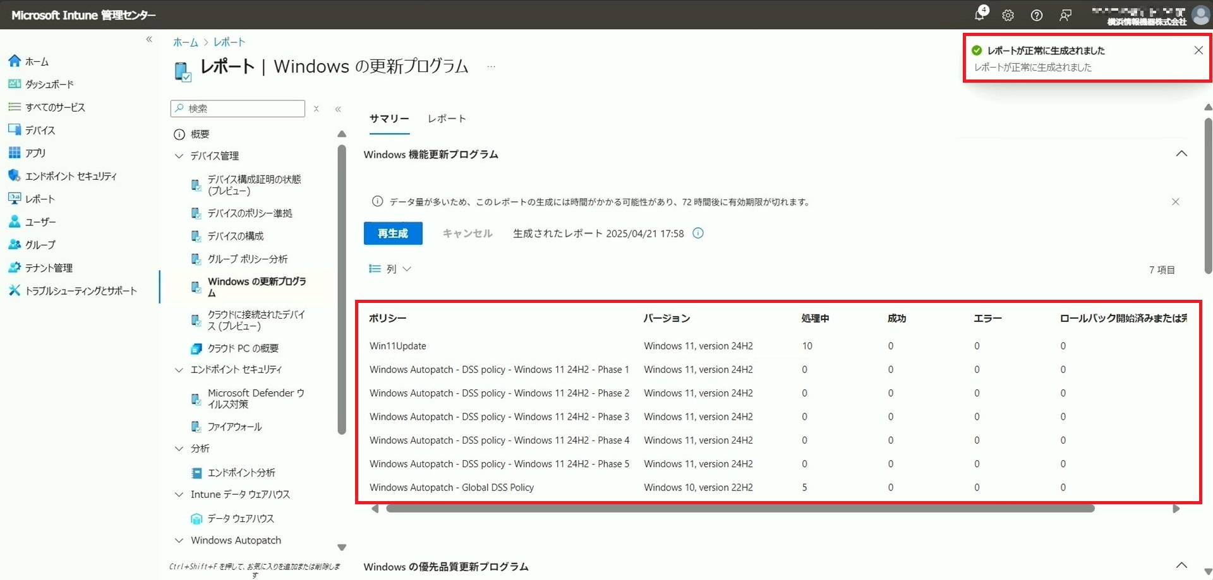This screenshot has height=580, width=1213.
Task: Click the table horizontal scrollbar
Action: point(740,508)
